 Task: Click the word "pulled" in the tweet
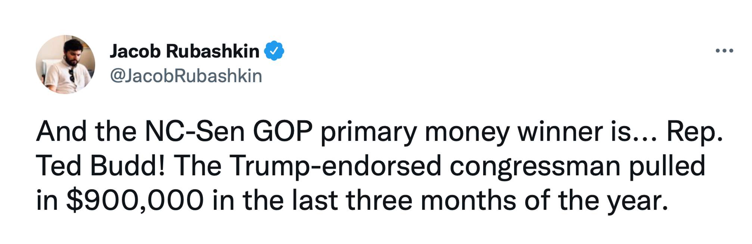(x=667, y=166)
